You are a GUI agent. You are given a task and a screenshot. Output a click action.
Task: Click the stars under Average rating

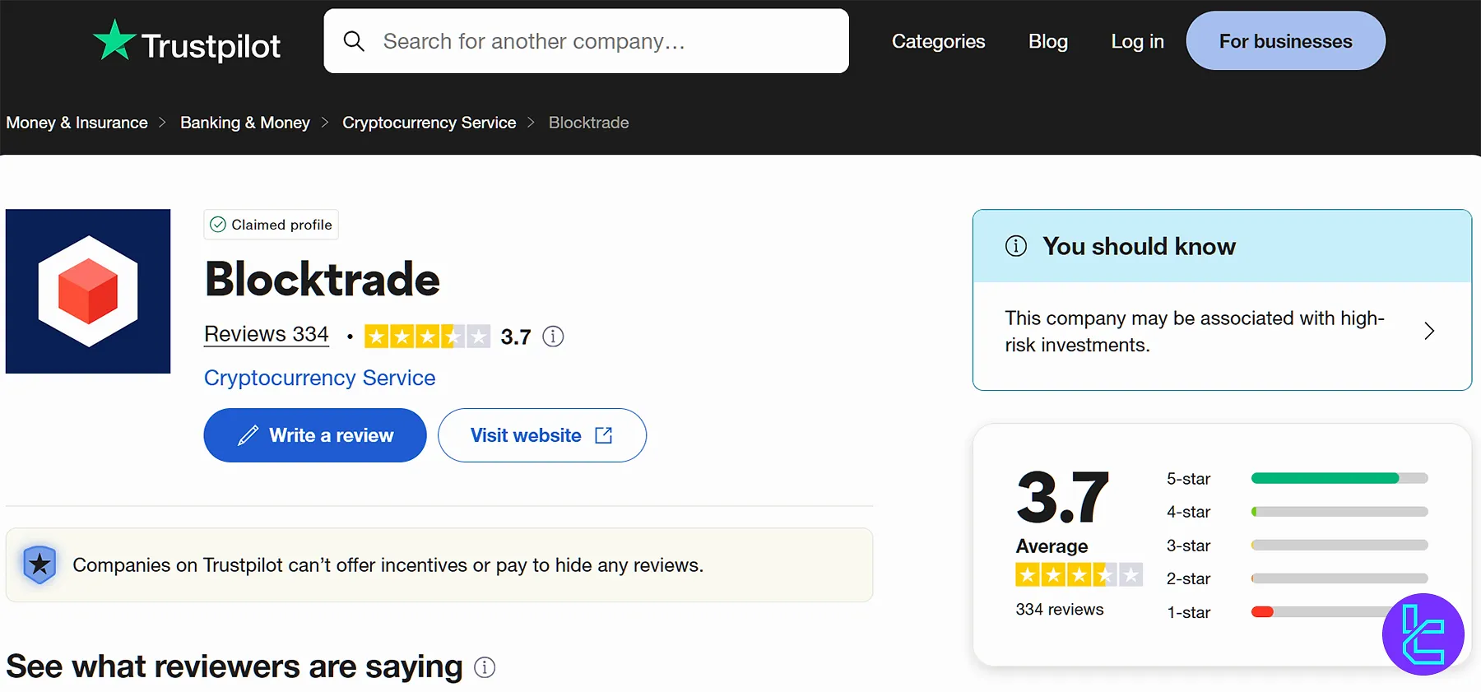[1079, 574]
